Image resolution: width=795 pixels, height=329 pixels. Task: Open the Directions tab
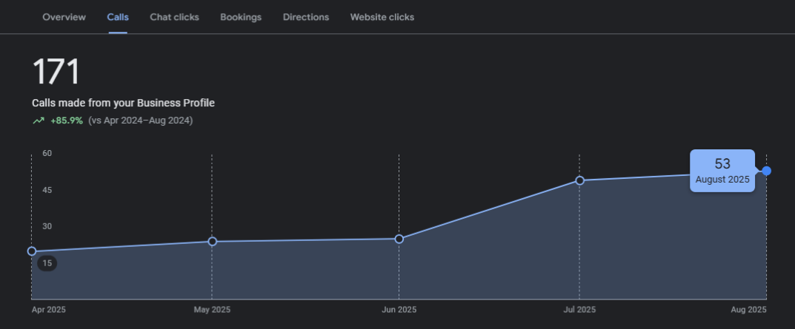[x=305, y=17]
